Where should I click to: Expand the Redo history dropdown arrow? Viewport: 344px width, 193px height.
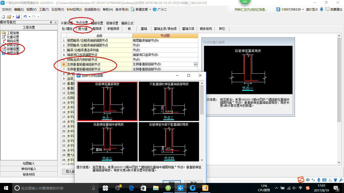(x=38, y=17)
